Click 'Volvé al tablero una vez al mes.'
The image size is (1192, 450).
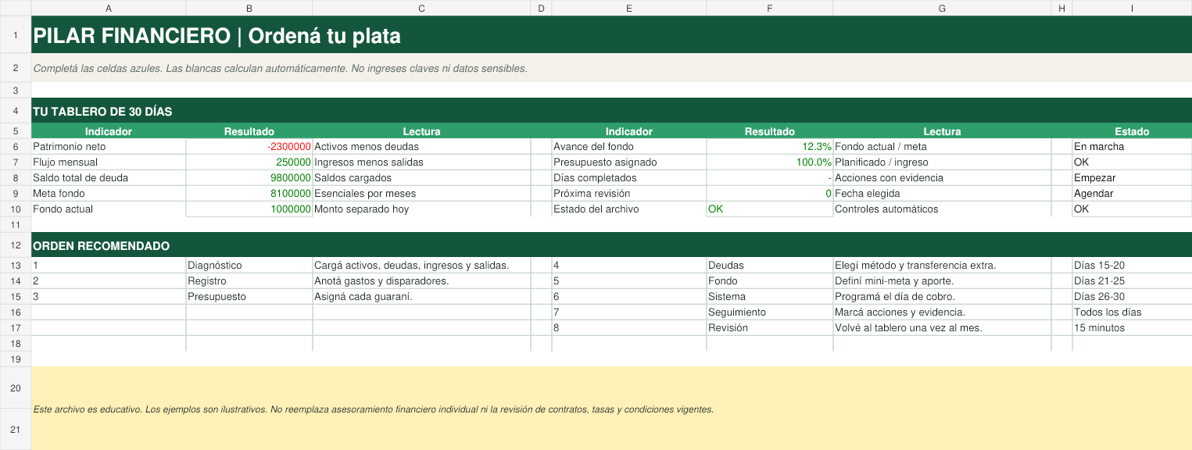(x=942, y=328)
